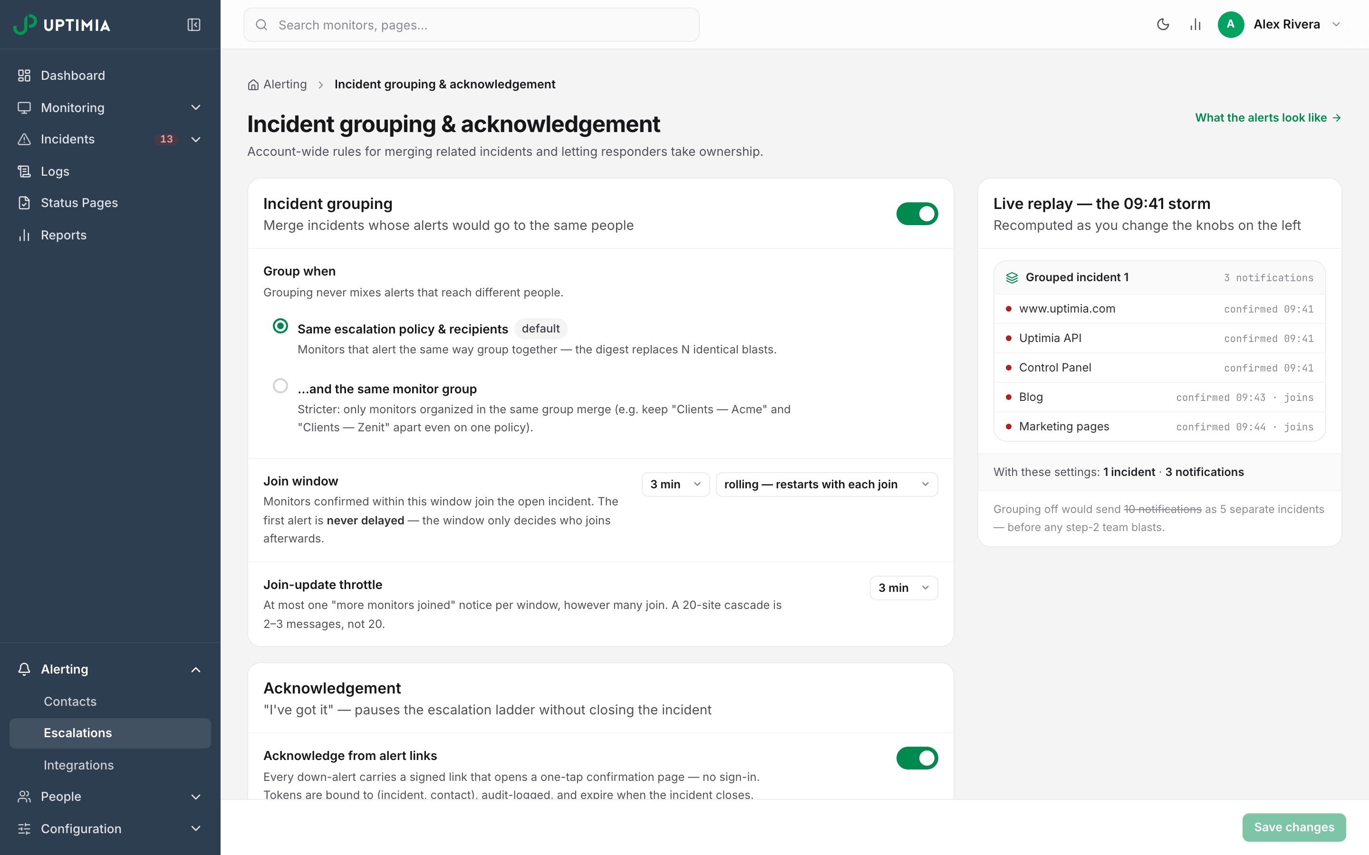Expand the Monitoring chevron
Image resolution: width=1369 pixels, height=855 pixels.
[x=196, y=107]
